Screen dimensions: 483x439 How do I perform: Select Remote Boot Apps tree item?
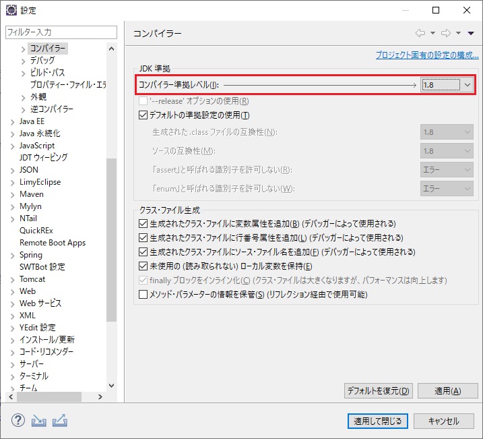pos(53,243)
